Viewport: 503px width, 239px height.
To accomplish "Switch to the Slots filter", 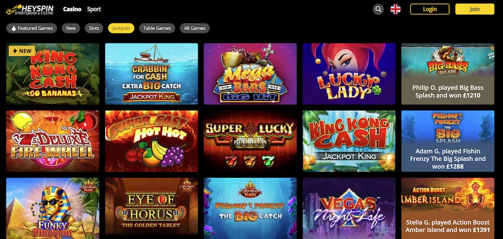I will tap(94, 28).
